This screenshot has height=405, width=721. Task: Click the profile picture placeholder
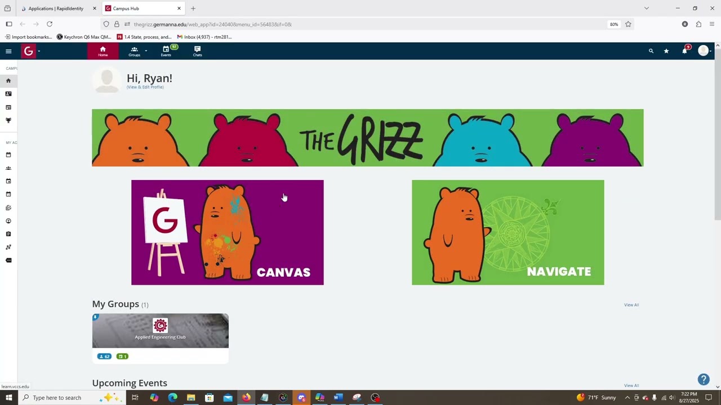click(106, 80)
